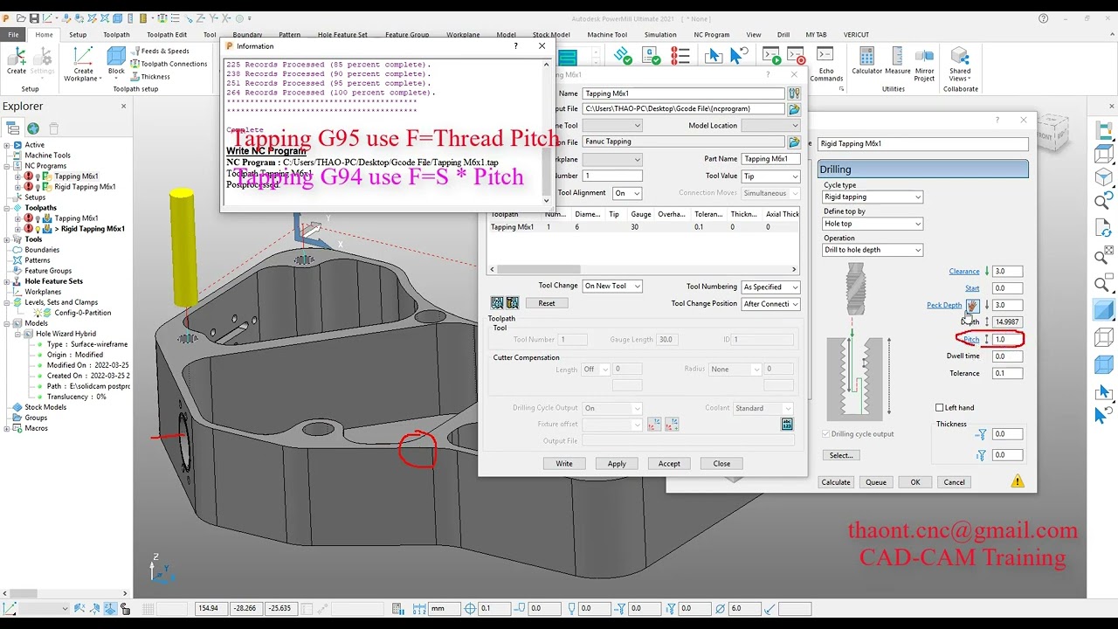Viewport: 1118px width, 629px height.
Task: Click the Select... button in Drilling dialog
Action: pyautogui.click(x=841, y=455)
